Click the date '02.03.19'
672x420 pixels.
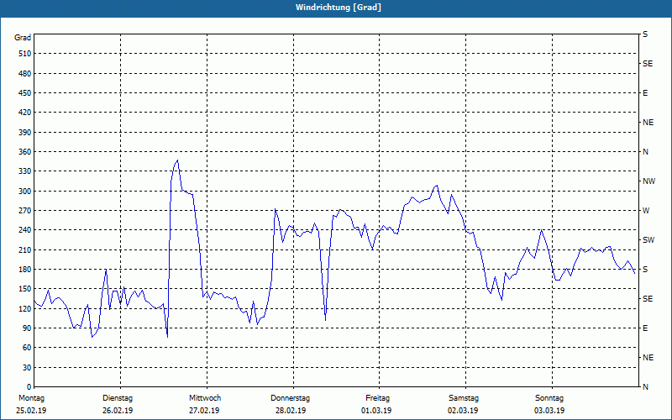point(463,411)
